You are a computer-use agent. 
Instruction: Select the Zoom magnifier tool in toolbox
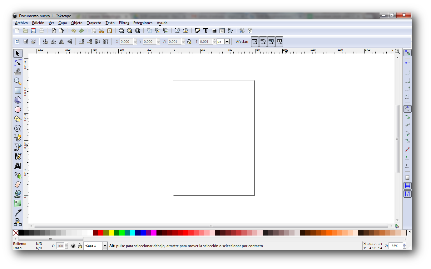pos(18,81)
